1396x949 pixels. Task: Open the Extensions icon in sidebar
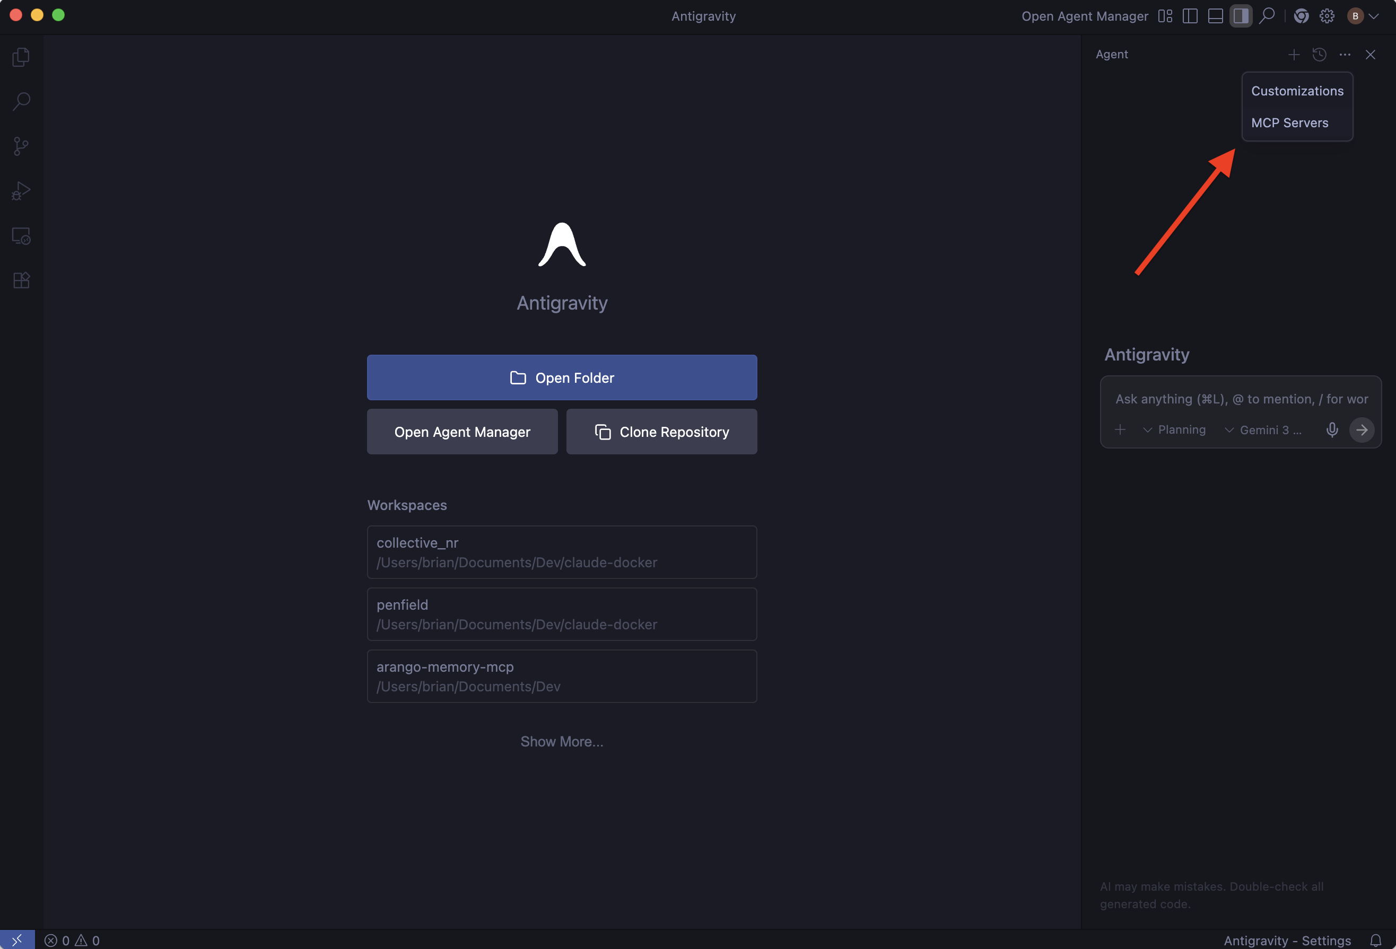pyautogui.click(x=21, y=280)
